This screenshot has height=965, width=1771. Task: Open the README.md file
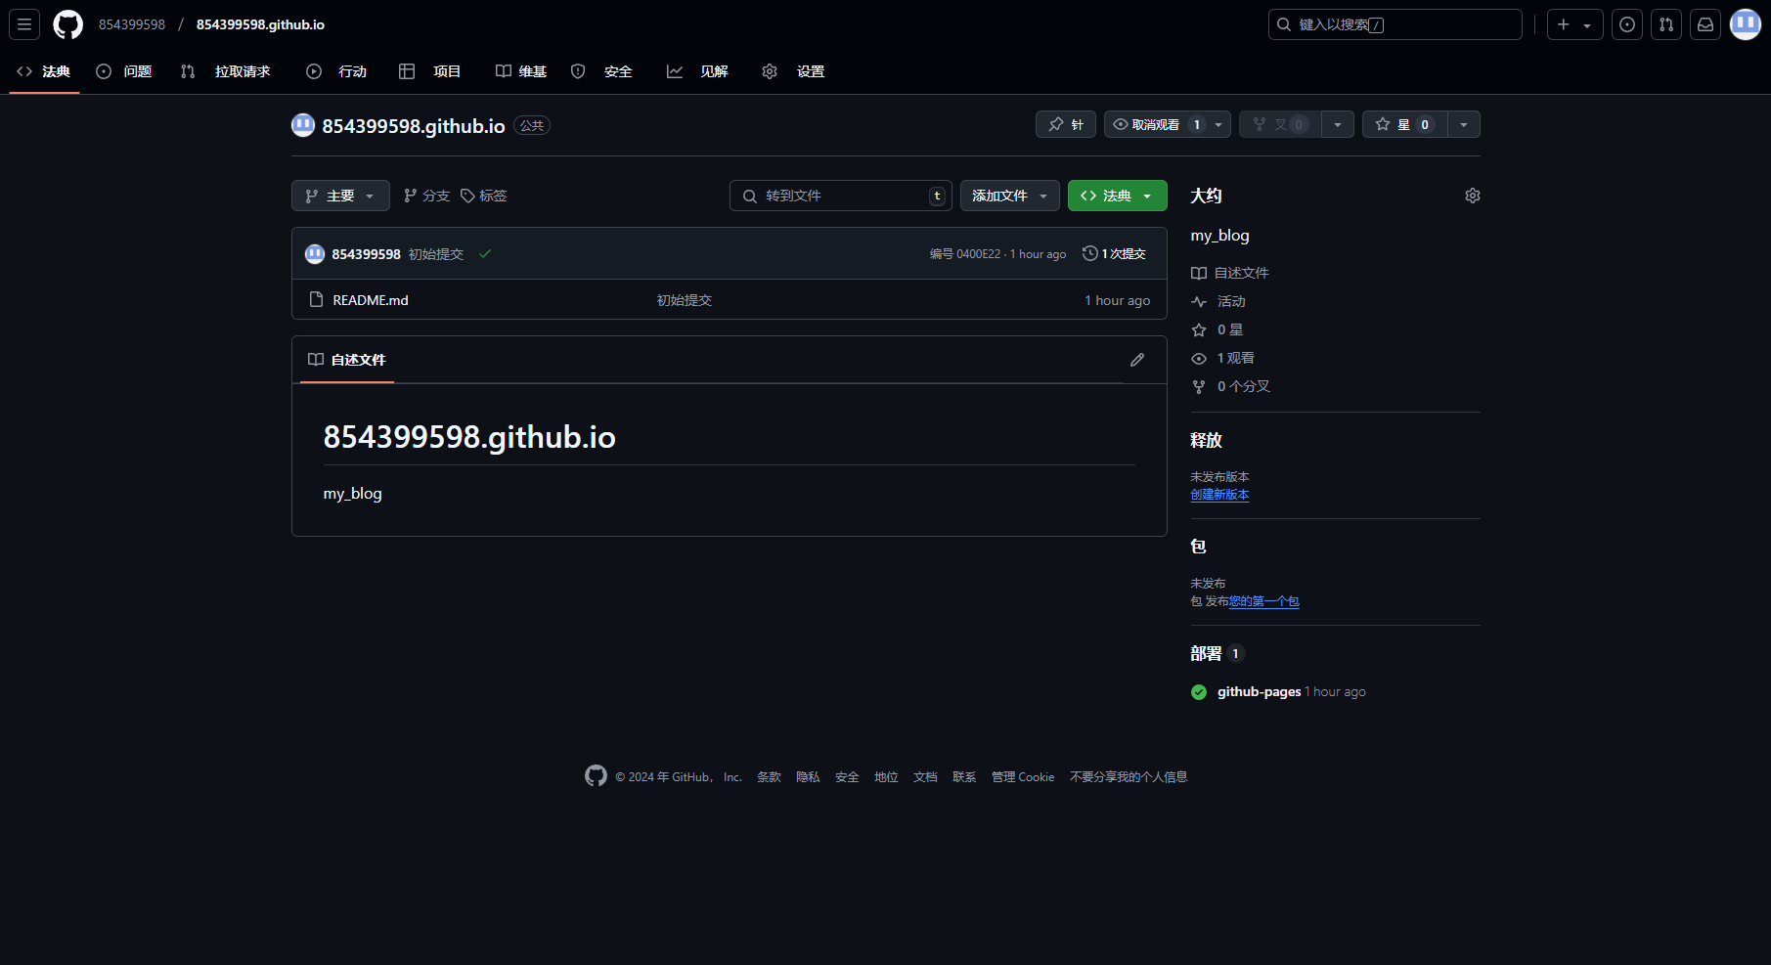(370, 300)
